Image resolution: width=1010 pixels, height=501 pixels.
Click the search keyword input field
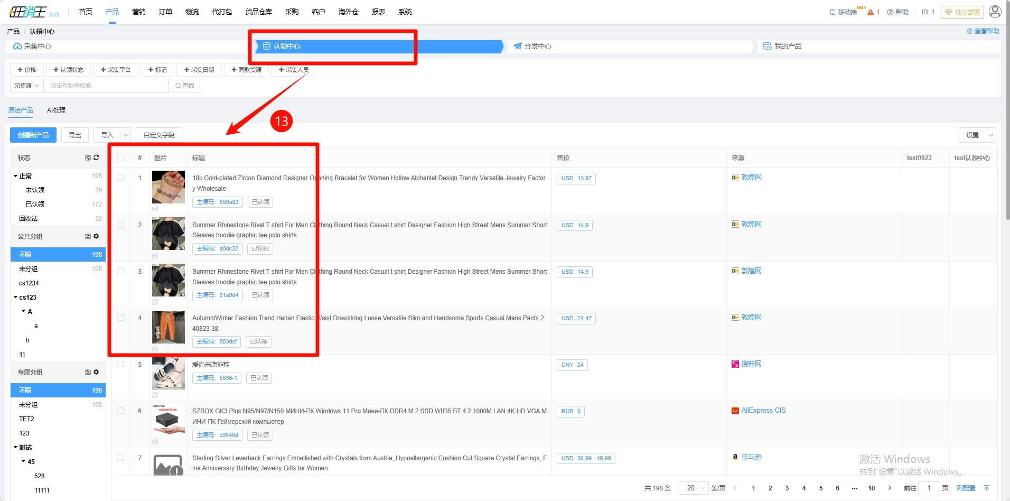(106, 86)
